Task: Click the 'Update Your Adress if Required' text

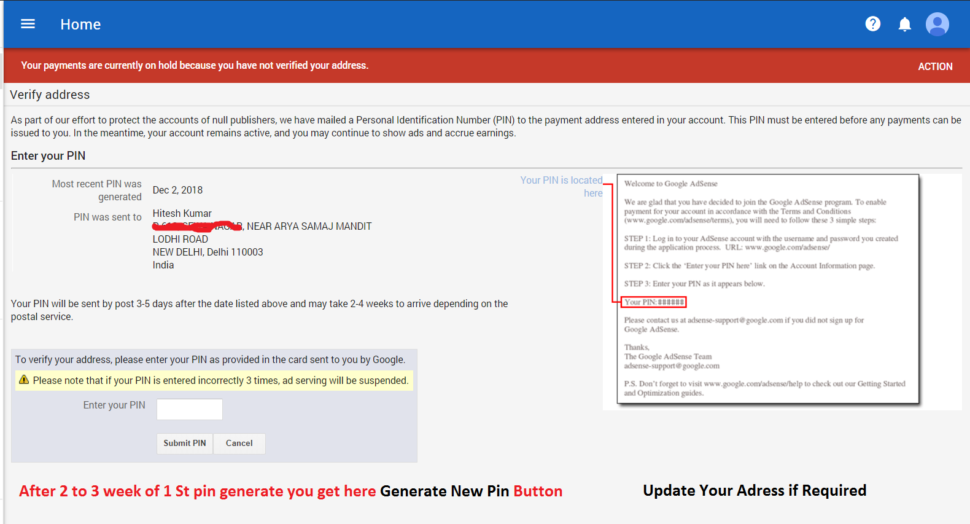Action: point(755,490)
